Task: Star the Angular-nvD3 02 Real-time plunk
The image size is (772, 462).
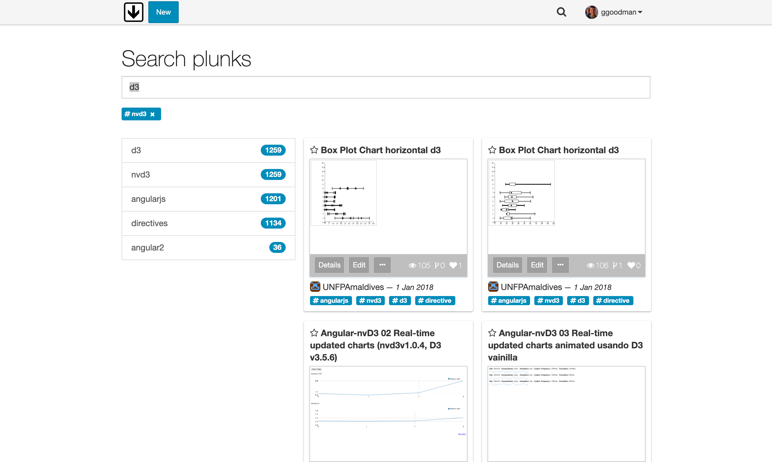Action: coord(314,333)
